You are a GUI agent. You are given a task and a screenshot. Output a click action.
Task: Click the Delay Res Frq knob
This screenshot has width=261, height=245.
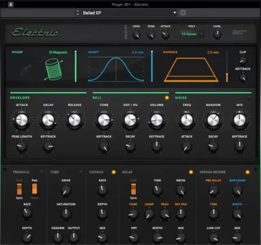[181, 214]
